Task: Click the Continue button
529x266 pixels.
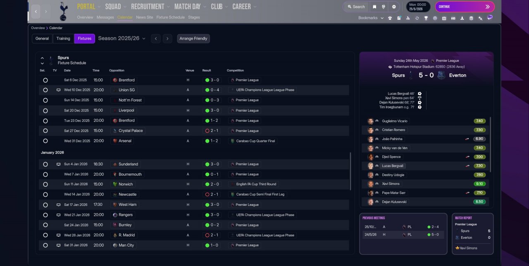Action: pyautogui.click(x=465, y=7)
